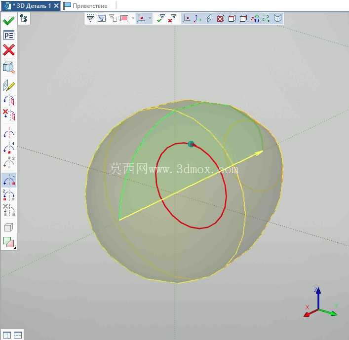Image resolution: width=349 pixels, height=340 pixels.
Task: Click the split-window layout icon at bottom
Action: (x=18, y=335)
